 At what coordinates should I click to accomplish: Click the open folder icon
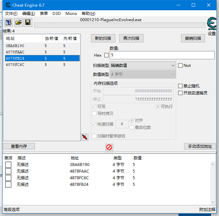point(18,23)
